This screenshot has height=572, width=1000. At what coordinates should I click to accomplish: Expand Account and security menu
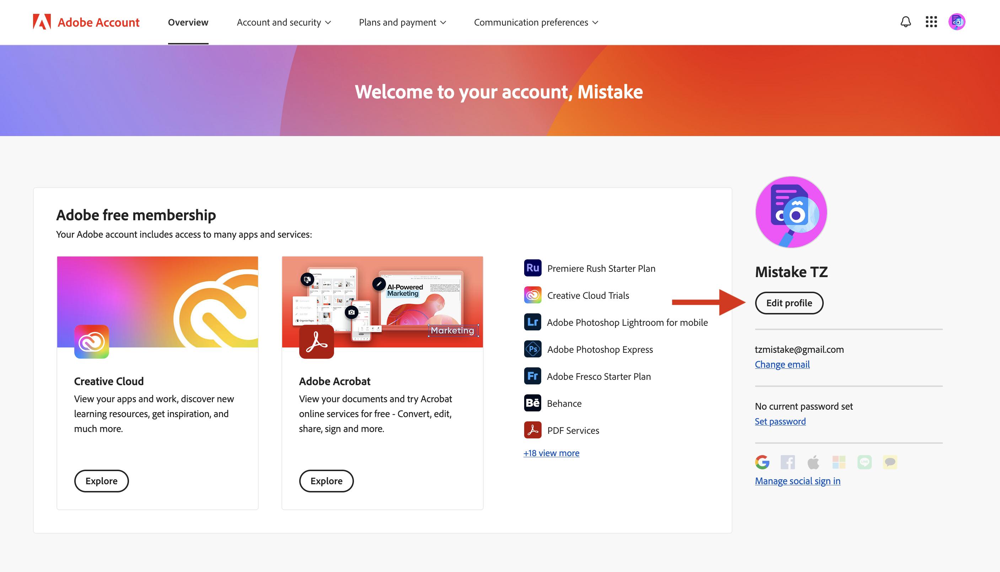[x=284, y=22]
